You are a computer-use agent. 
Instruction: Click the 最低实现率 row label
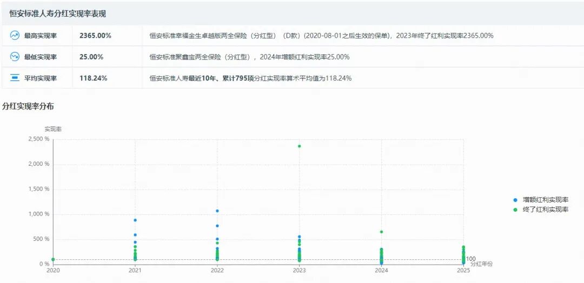(41, 57)
